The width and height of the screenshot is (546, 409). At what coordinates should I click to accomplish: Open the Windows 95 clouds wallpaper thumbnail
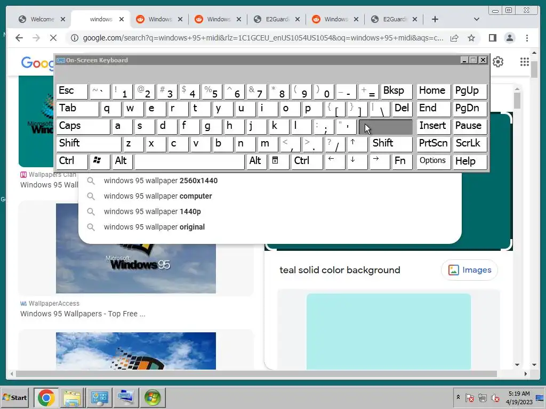click(136, 248)
